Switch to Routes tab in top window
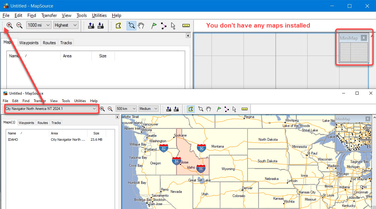 pos(49,43)
